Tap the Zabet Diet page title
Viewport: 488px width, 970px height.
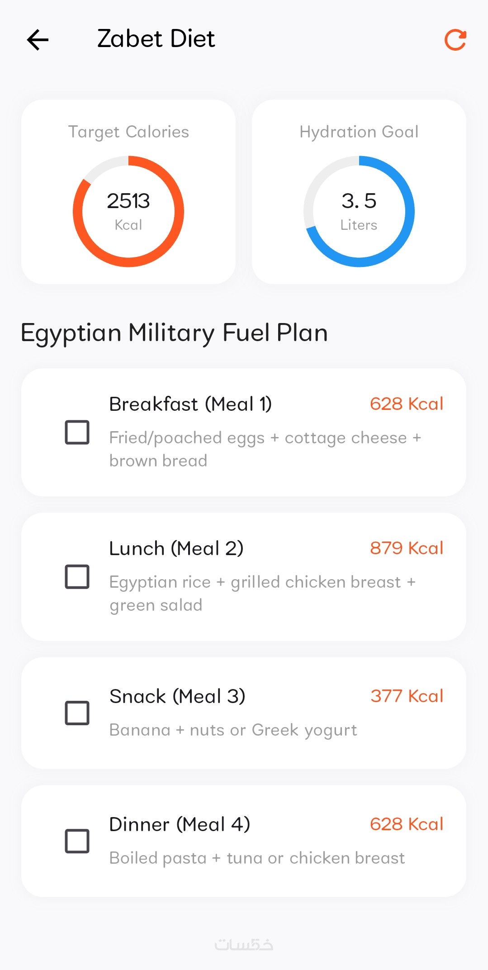tap(156, 39)
